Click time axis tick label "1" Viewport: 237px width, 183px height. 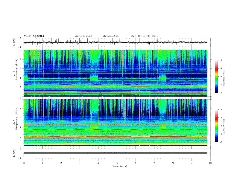[42, 163]
